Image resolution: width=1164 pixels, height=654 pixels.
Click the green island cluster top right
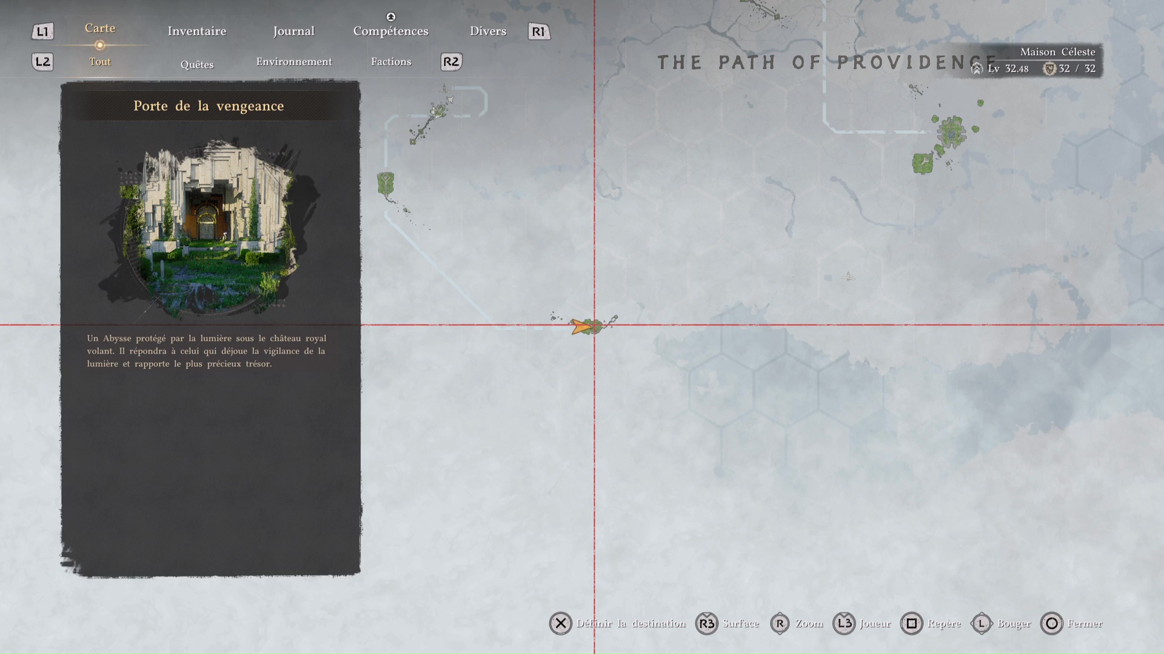click(x=951, y=132)
